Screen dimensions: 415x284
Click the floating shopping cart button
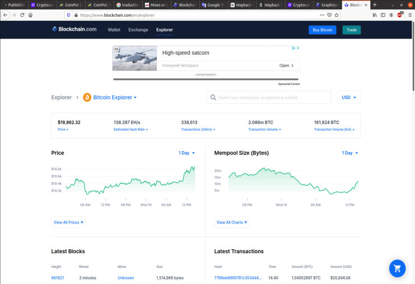point(397,268)
